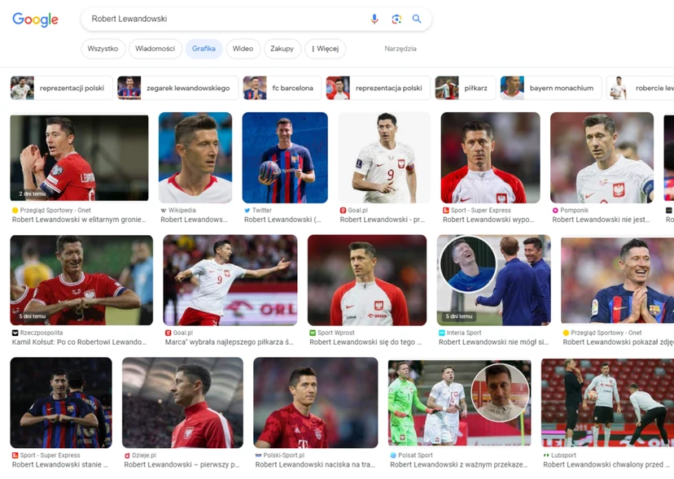Screen dimensions: 674x479
Task: Click the Polsat Sport source favicon
Action: point(393,455)
